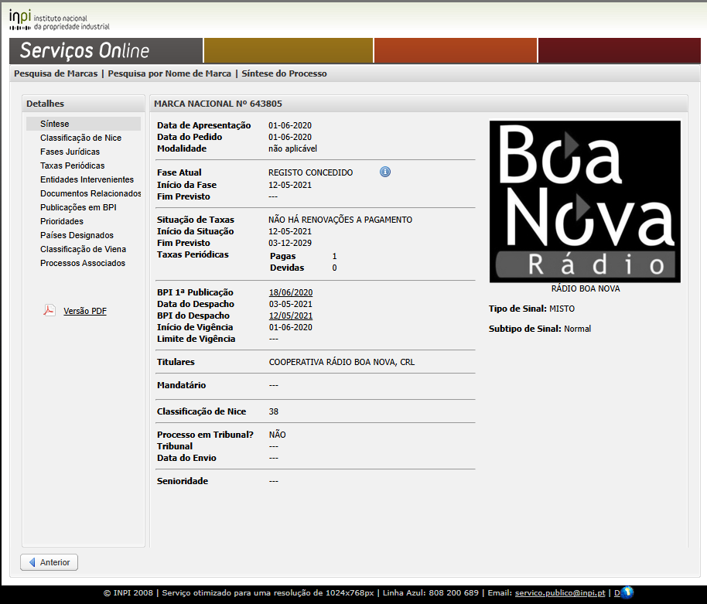Open Publicações em BPI

click(x=78, y=207)
